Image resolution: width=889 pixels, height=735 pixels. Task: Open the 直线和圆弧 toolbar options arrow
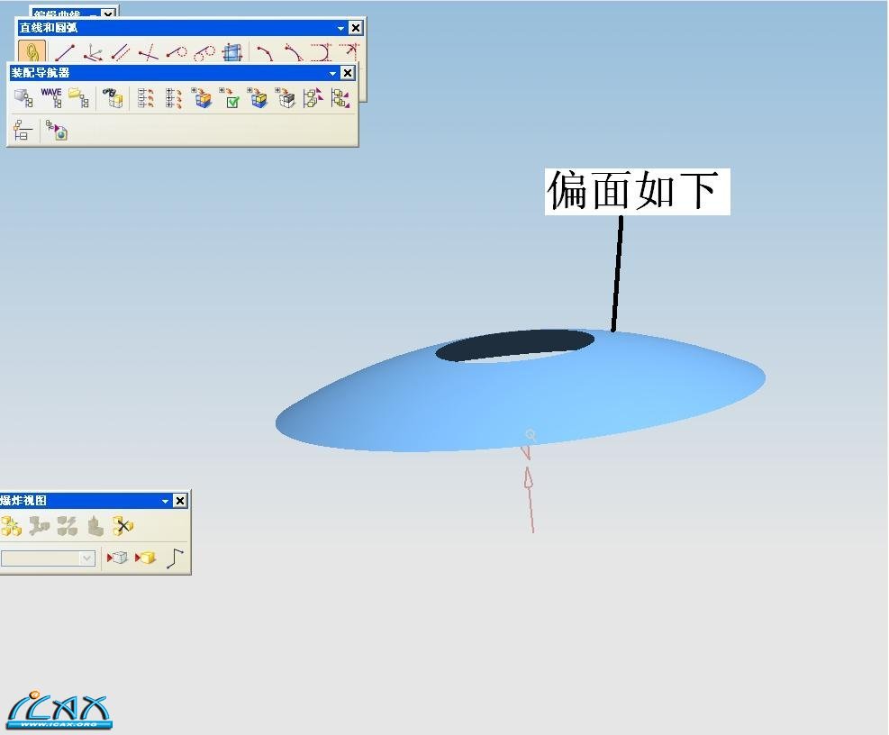point(340,28)
